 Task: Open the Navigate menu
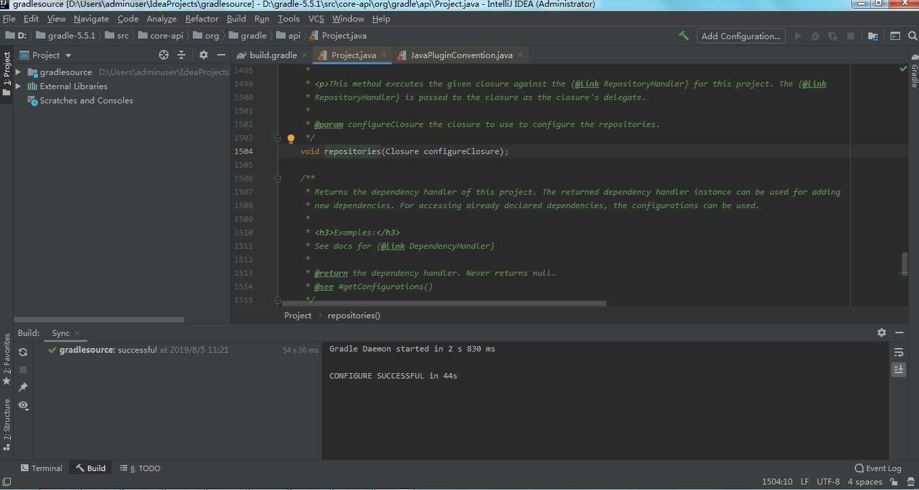coord(91,19)
